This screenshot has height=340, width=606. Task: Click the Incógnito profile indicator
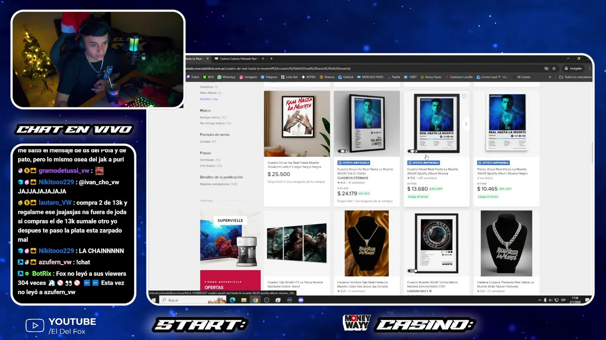(x=573, y=68)
